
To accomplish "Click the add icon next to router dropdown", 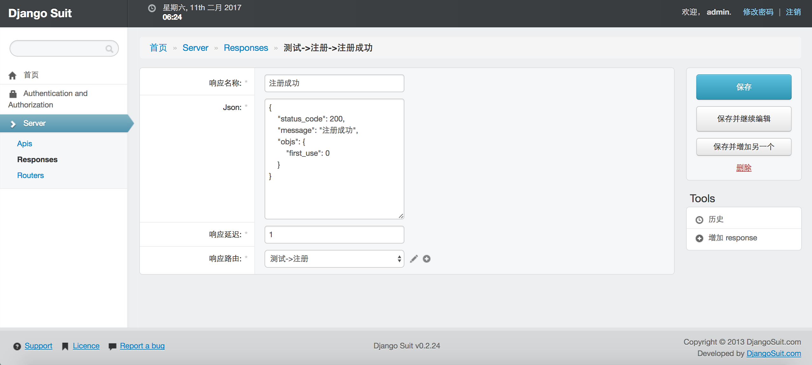I will pos(427,258).
